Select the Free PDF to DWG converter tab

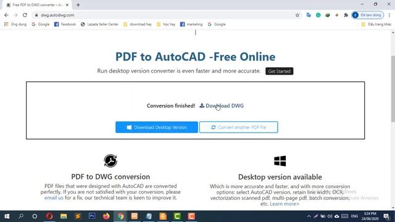click(37, 5)
